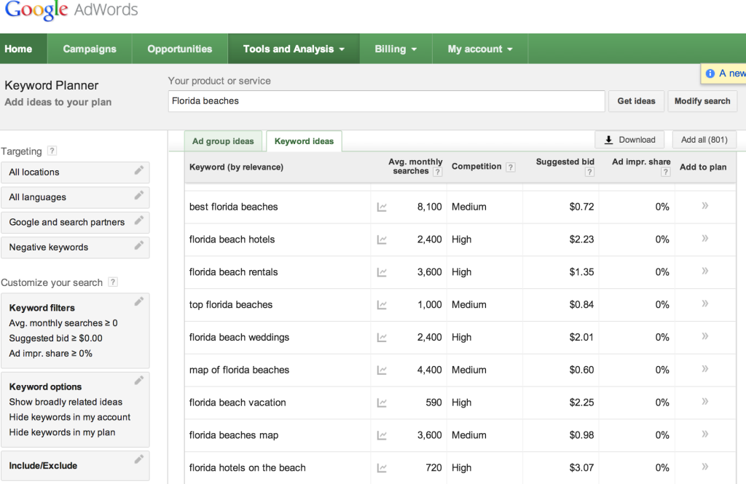
Task: Edit Google and search partners pencil icon
Action: coord(139,220)
